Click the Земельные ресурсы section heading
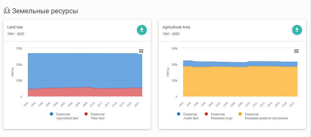This screenshot has width=311, height=137. point(45,11)
